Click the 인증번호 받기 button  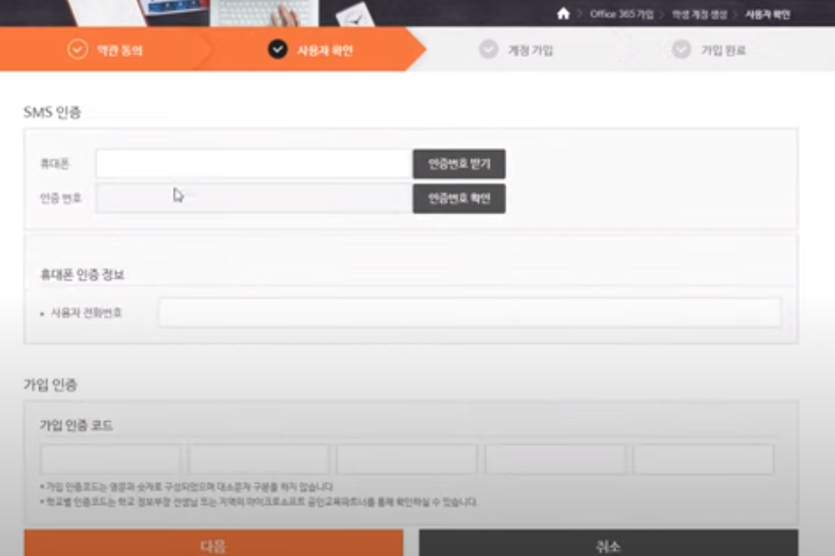(459, 164)
